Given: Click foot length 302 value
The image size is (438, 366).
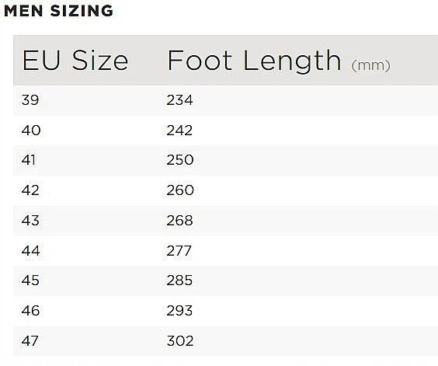Looking at the screenshot, I should coord(180,341).
